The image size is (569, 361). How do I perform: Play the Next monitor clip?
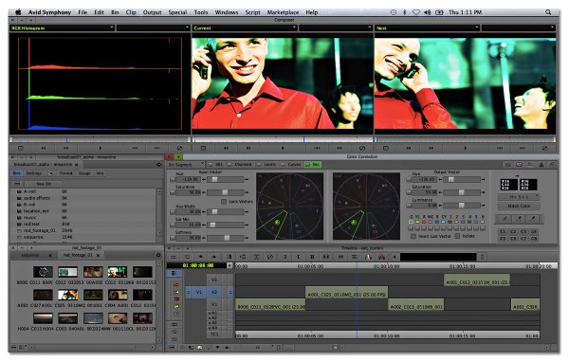[x=466, y=148]
